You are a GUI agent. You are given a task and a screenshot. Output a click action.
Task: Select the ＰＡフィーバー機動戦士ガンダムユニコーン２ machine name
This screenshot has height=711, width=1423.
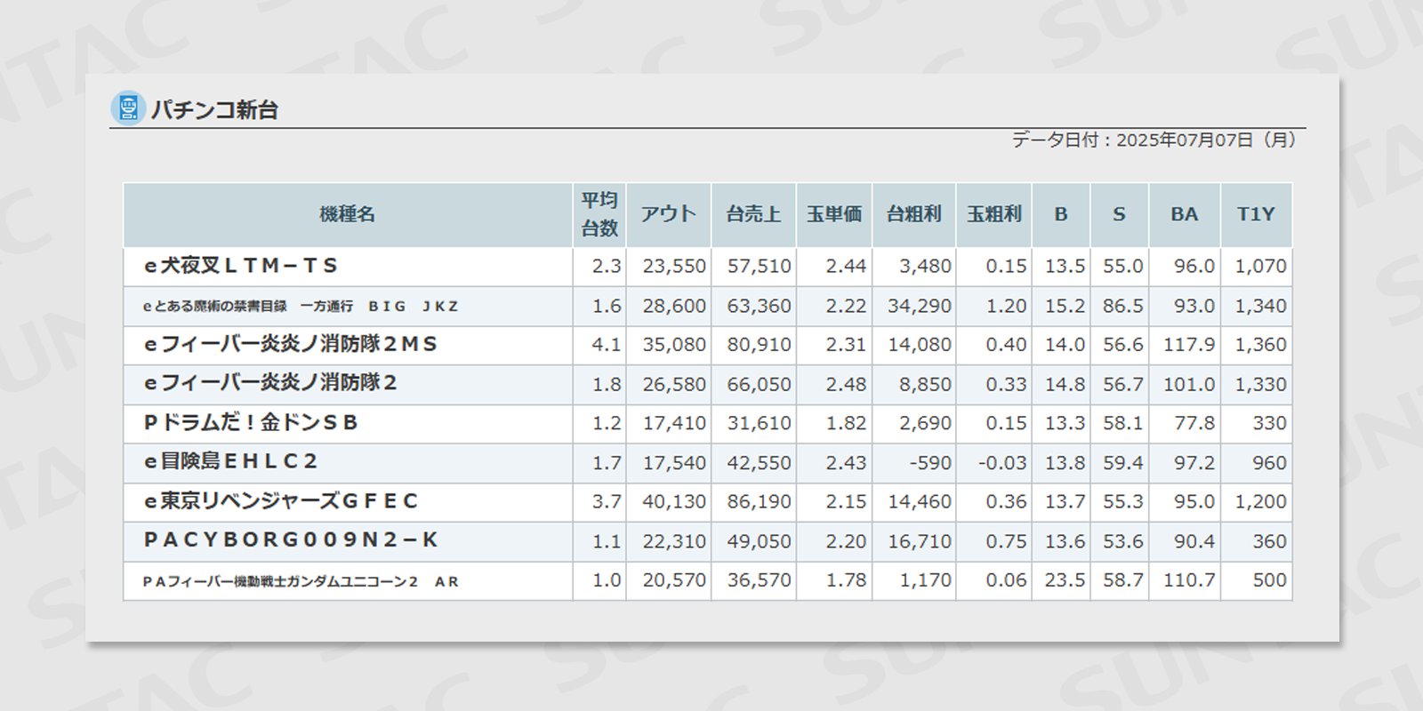pyautogui.click(x=301, y=582)
